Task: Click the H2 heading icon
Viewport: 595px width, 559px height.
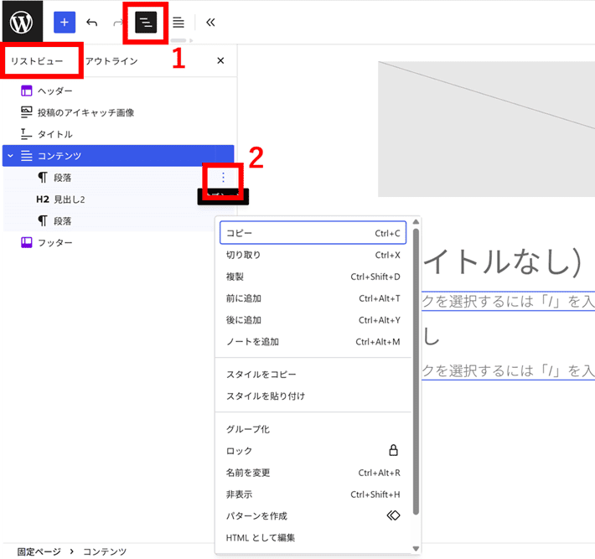Action: 43,199
